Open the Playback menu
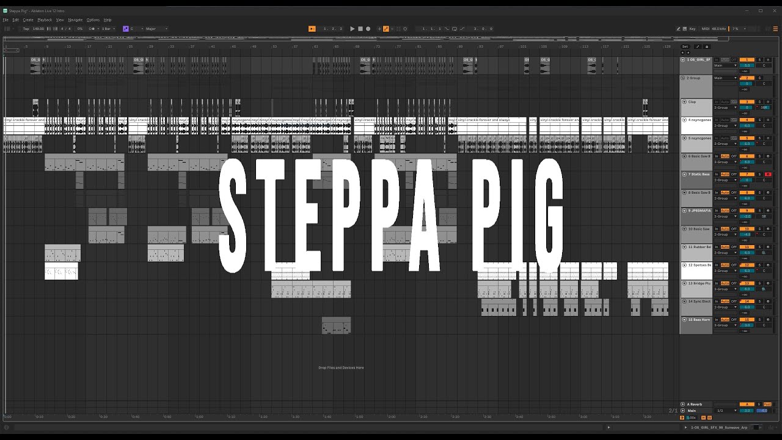This screenshot has width=782, height=440. point(45,20)
